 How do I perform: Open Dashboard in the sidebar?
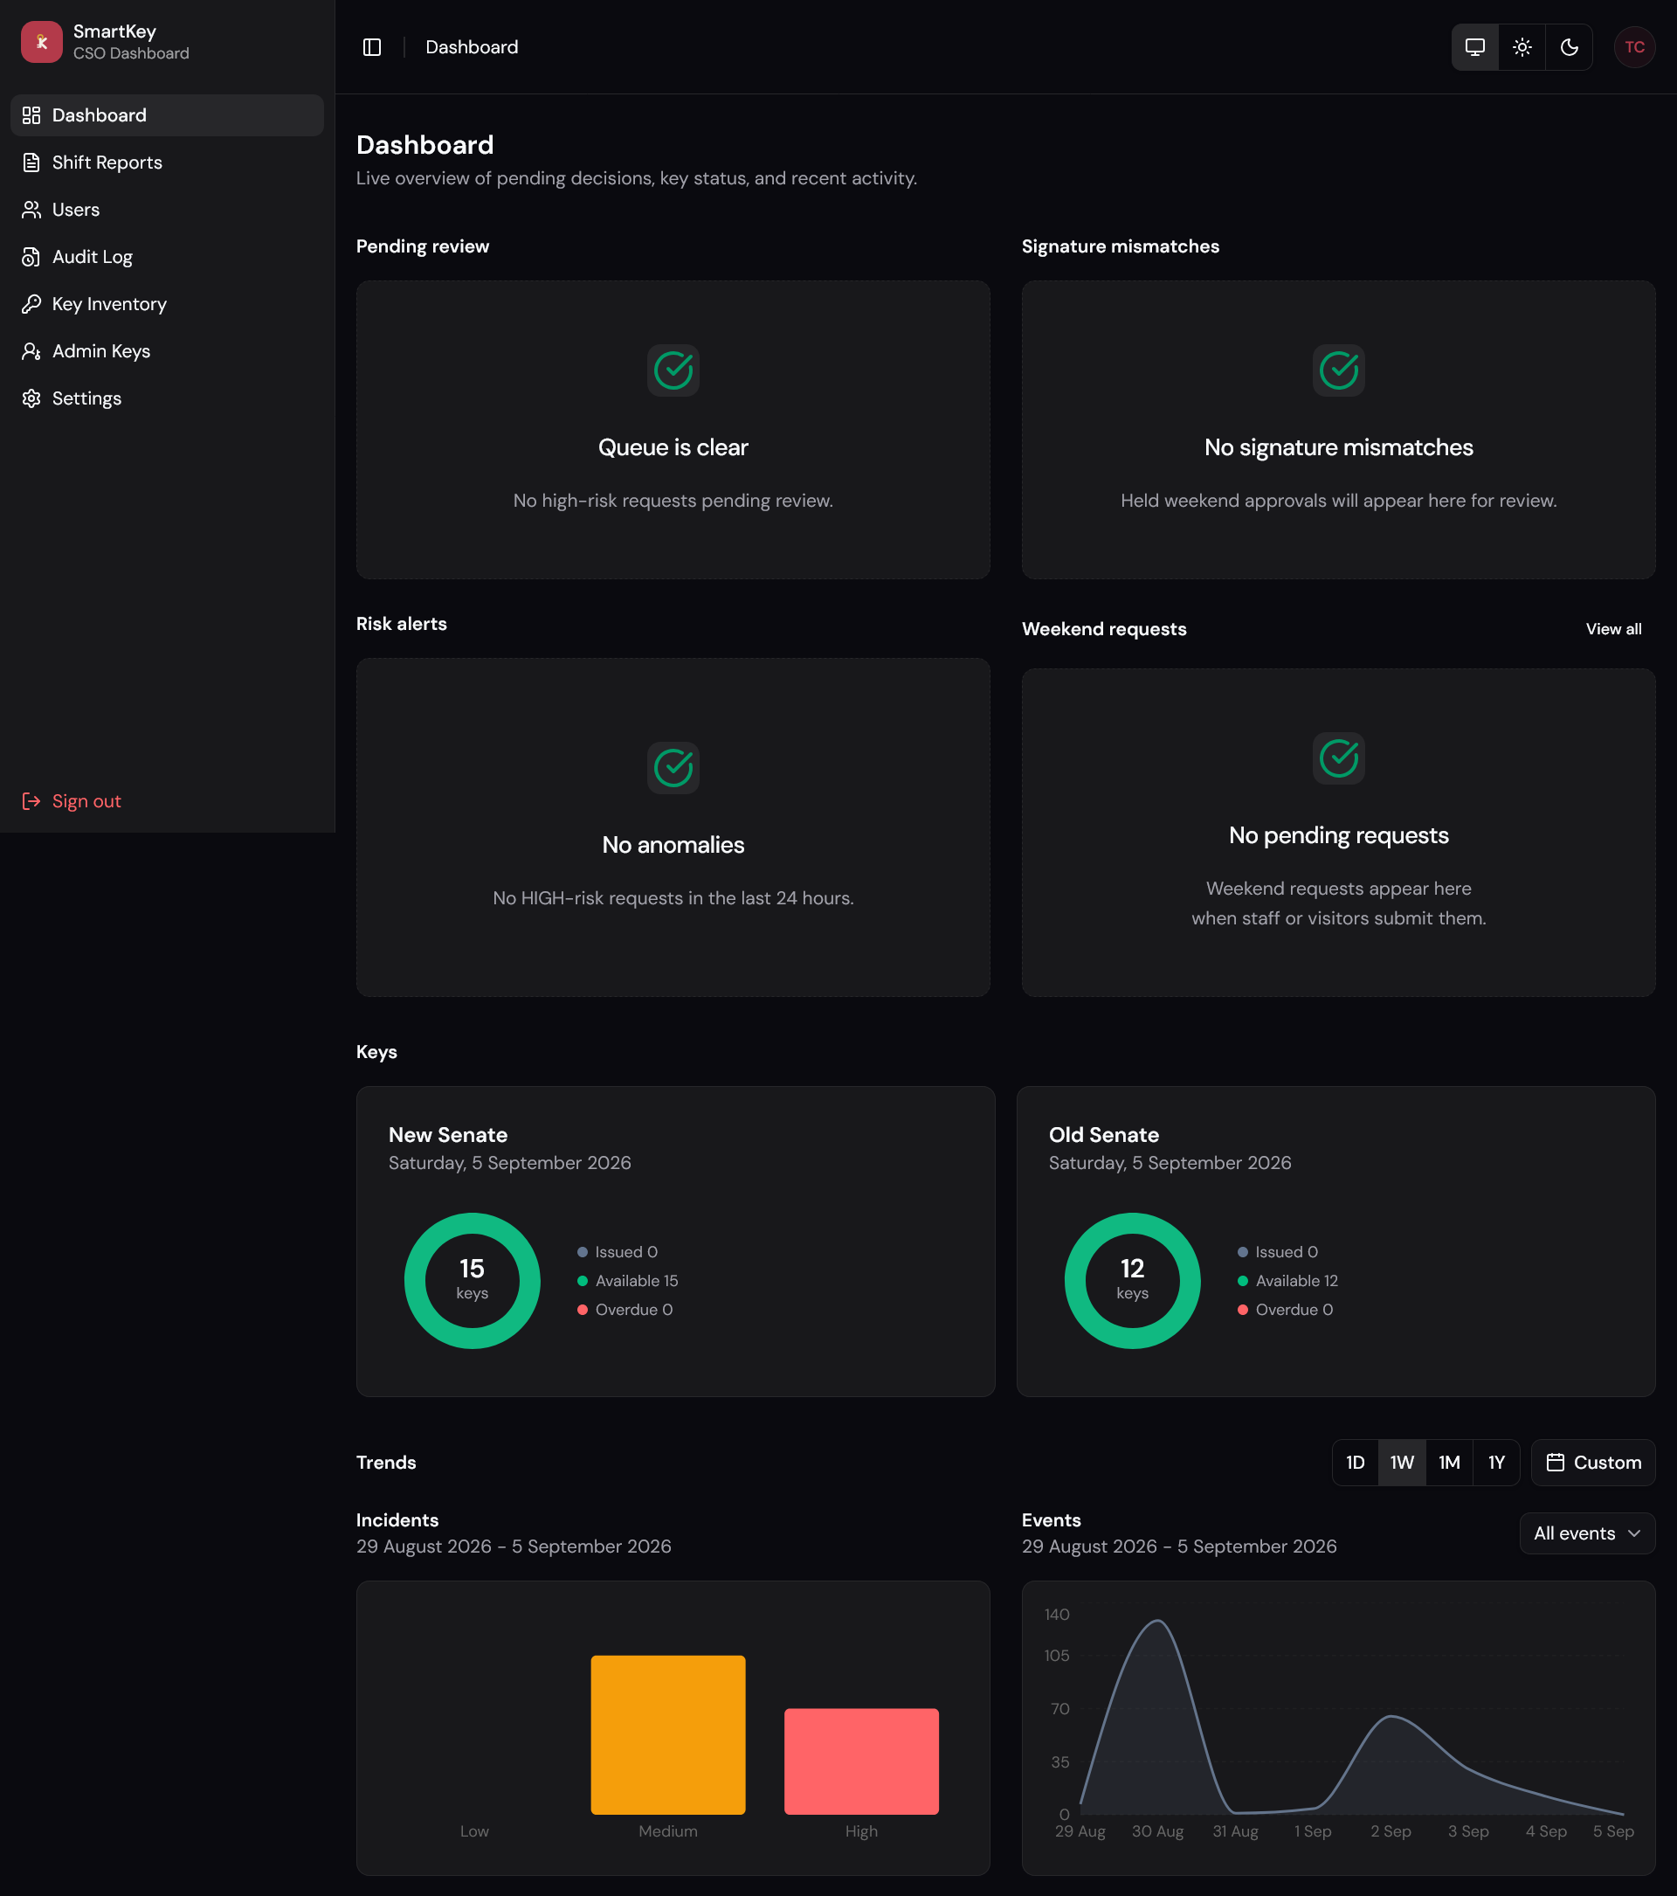pyautogui.click(x=167, y=115)
